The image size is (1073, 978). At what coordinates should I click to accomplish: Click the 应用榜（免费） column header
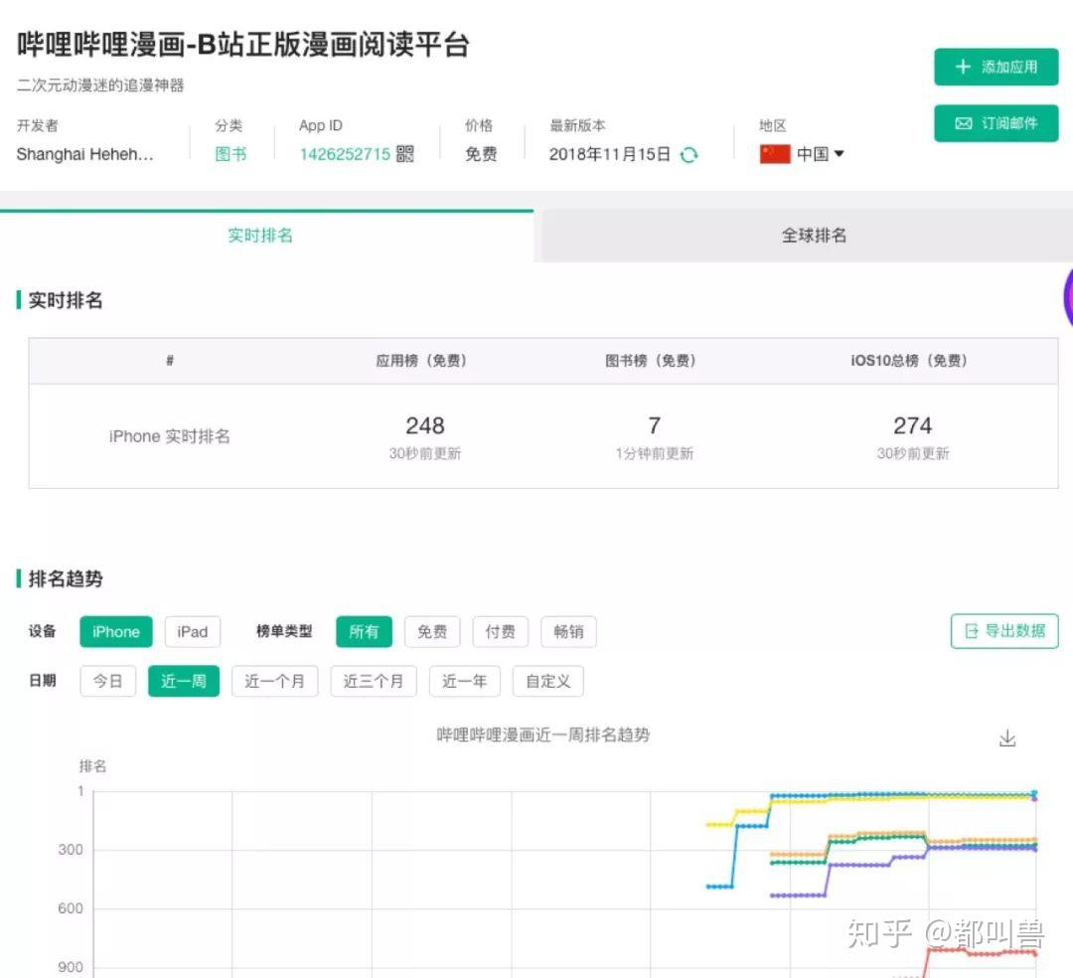(x=421, y=361)
